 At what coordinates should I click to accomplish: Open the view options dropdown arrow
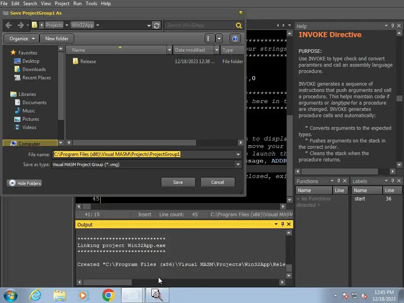(219, 39)
